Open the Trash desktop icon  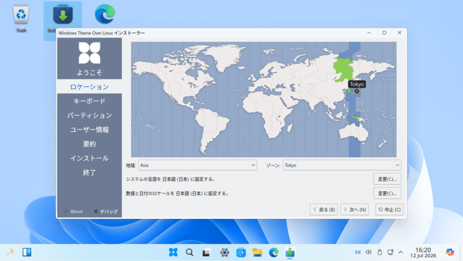coord(21,18)
